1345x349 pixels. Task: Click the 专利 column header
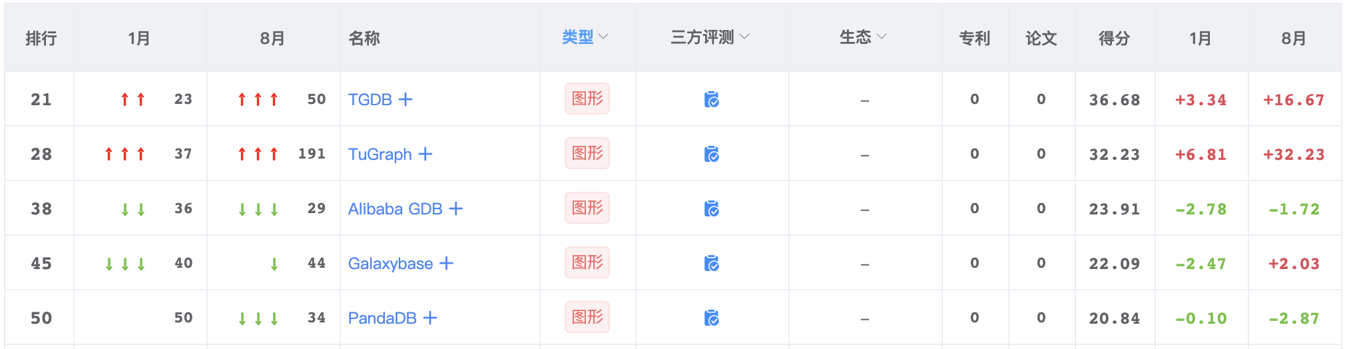tap(974, 38)
